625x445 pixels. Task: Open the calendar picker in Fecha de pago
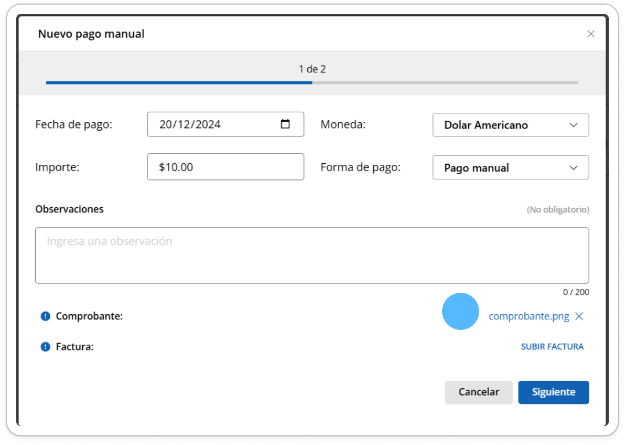[x=285, y=124]
